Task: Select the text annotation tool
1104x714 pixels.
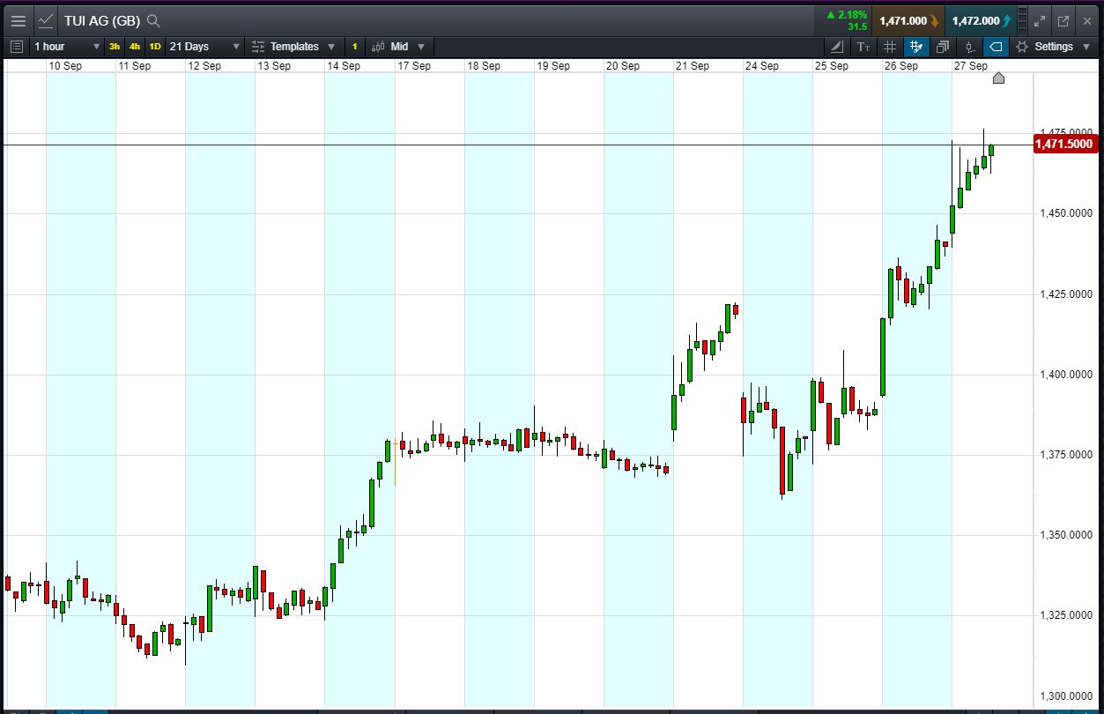Action: click(863, 46)
